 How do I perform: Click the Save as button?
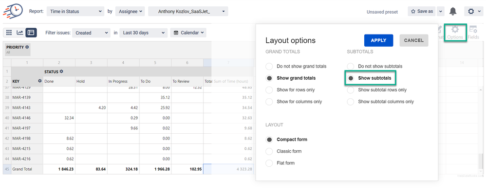point(422,12)
